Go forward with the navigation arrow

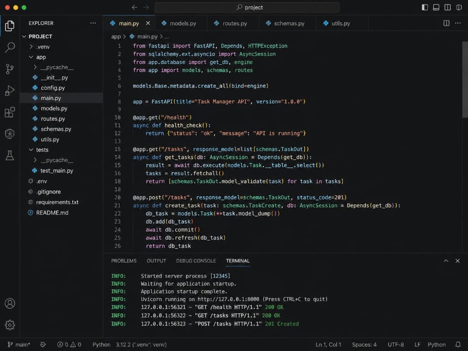(x=146, y=7)
